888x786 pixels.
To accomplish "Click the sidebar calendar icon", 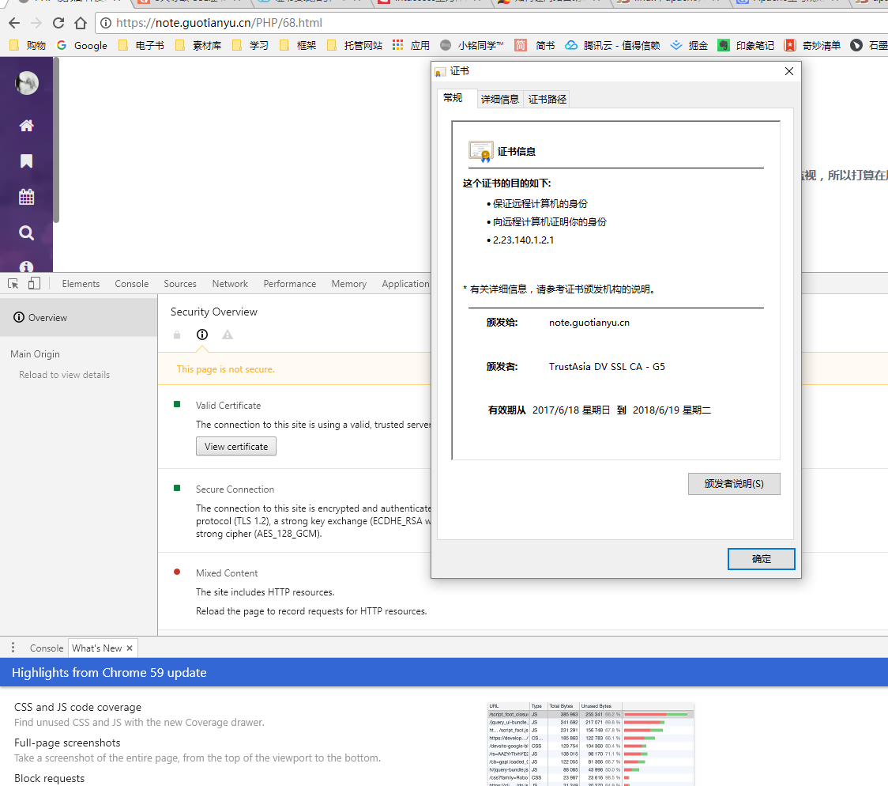I will coord(27,197).
